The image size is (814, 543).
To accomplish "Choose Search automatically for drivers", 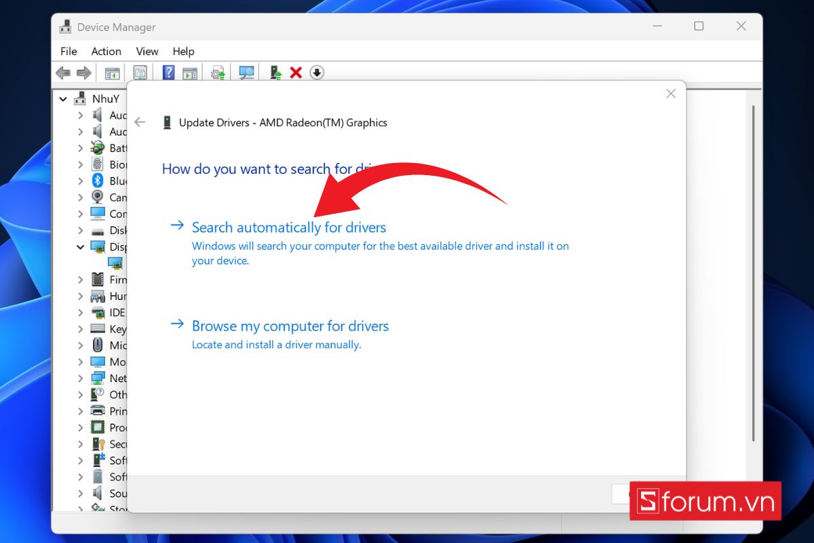I will (x=289, y=227).
